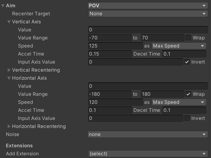Click the Vertical Axis Speed field

click(115, 46)
